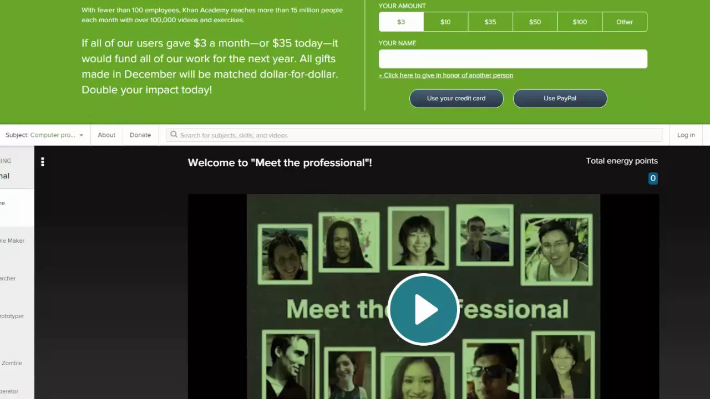Select the $10 donation amount
710x399 pixels.
tap(445, 22)
